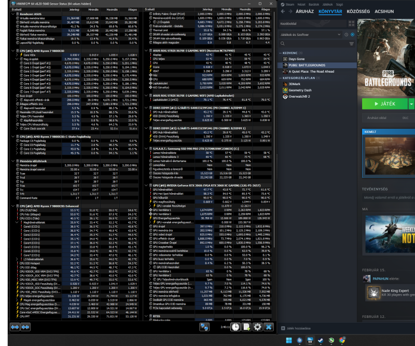Image resolution: width=415 pixels, height=346 pixels.
Task: Open PAPAHUN profile link
Action: pyautogui.click(x=380, y=278)
